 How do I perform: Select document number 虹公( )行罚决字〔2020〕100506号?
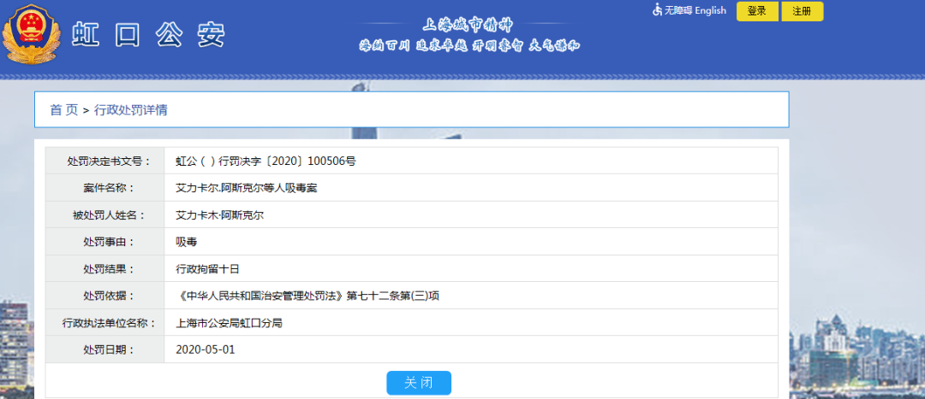coord(266,161)
